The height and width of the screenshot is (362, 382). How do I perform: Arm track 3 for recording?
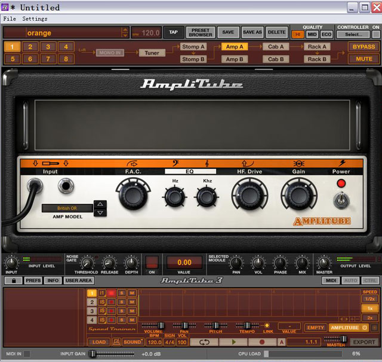112,311
